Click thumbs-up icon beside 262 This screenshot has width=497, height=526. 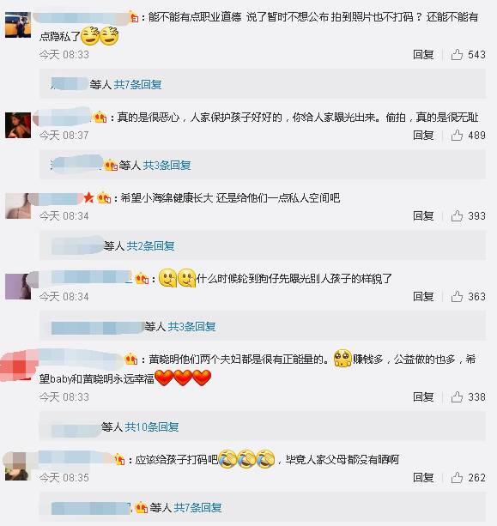[x=457, y=477]
